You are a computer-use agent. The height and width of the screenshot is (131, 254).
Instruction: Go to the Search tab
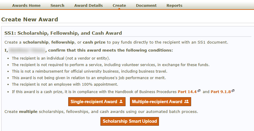(57, 5)
